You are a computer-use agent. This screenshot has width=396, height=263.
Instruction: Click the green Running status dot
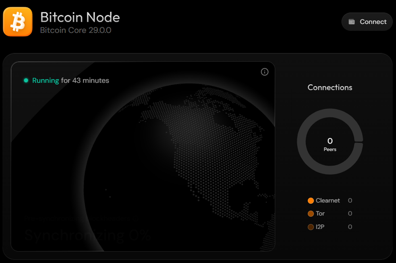tap(26, 80)
